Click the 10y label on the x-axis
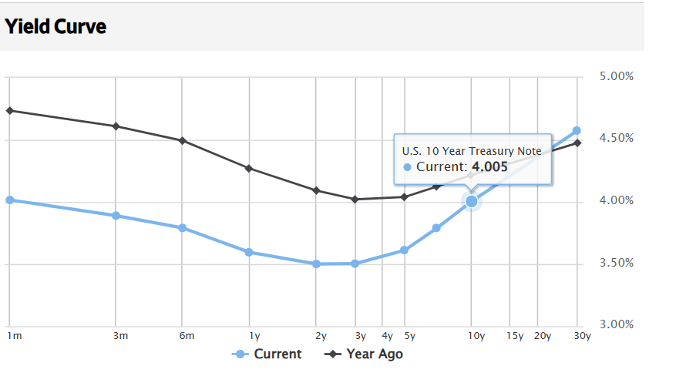 (476, 336)
